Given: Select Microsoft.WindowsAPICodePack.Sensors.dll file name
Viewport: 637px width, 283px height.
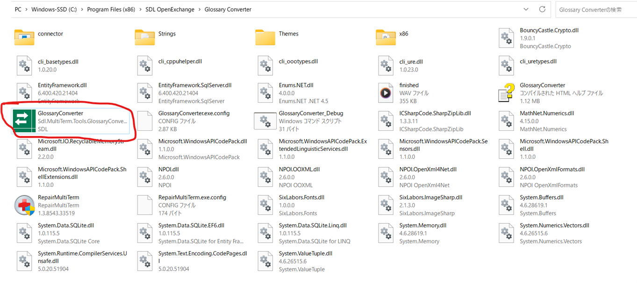Looking at the screenshot, I should point(443,145).
